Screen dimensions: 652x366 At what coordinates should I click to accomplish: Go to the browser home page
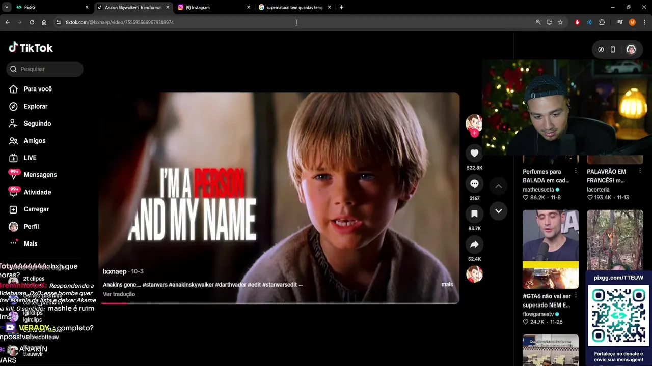coord(44,22)
